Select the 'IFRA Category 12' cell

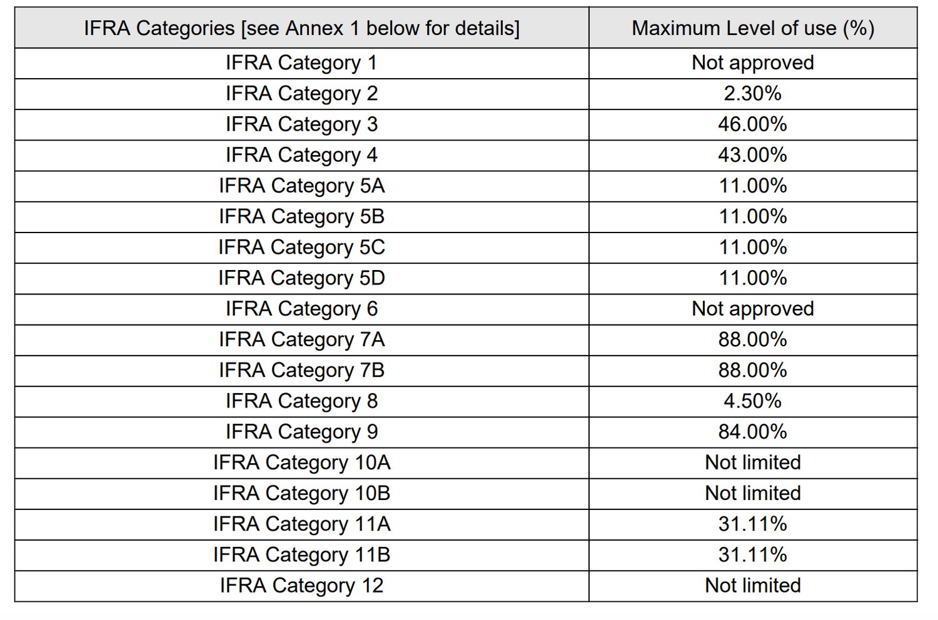coord(301,586)
